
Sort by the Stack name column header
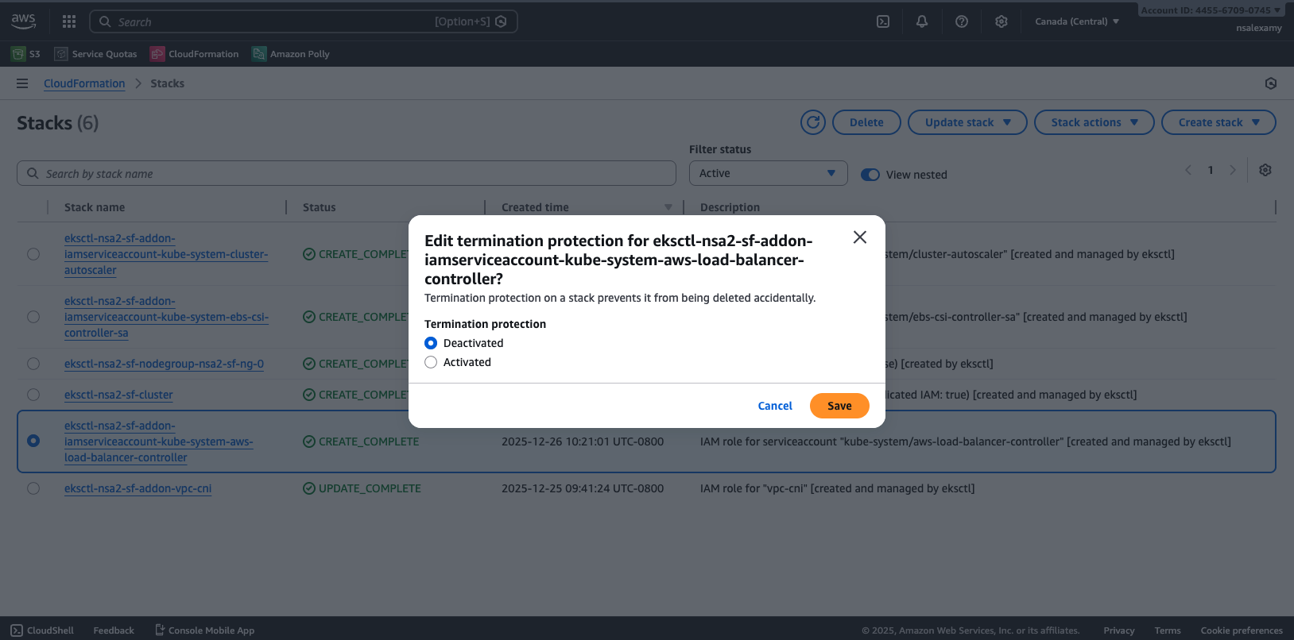tap(95, 207)
